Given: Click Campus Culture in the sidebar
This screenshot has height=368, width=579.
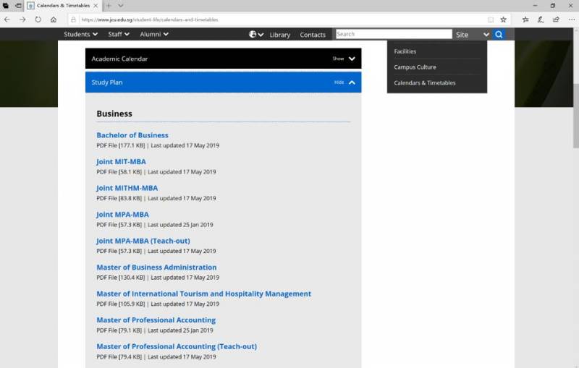Looking at the screenshot, I should (x=415, y=67).
